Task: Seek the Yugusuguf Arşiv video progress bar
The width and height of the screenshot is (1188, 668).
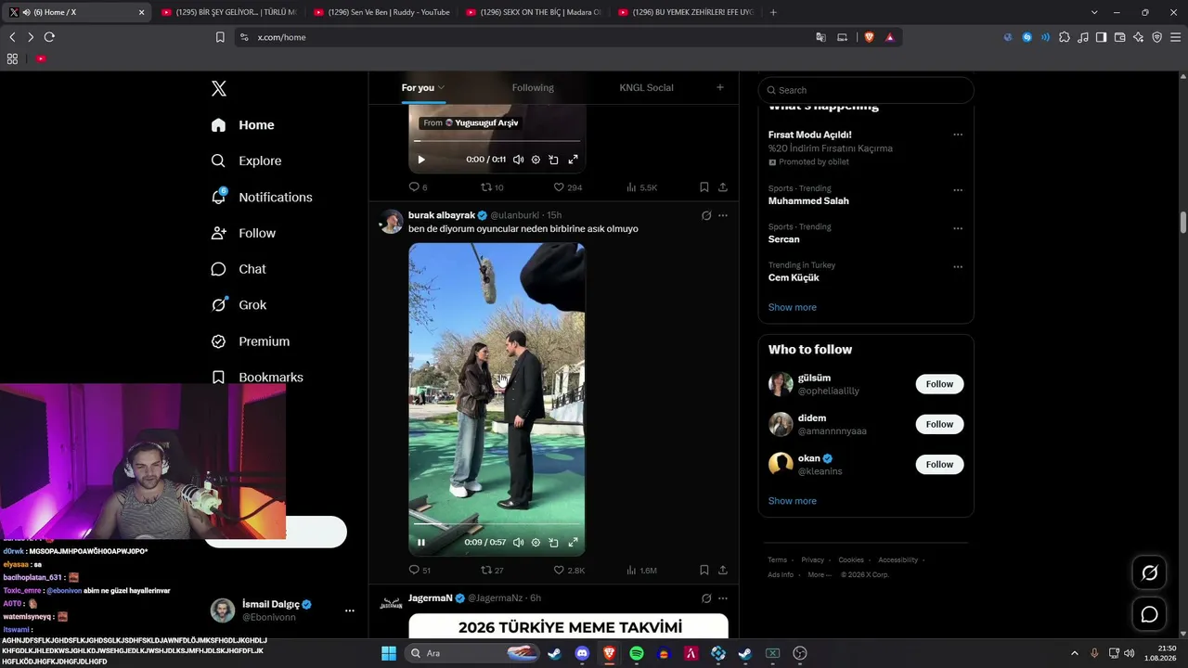Action: (497, 141)
